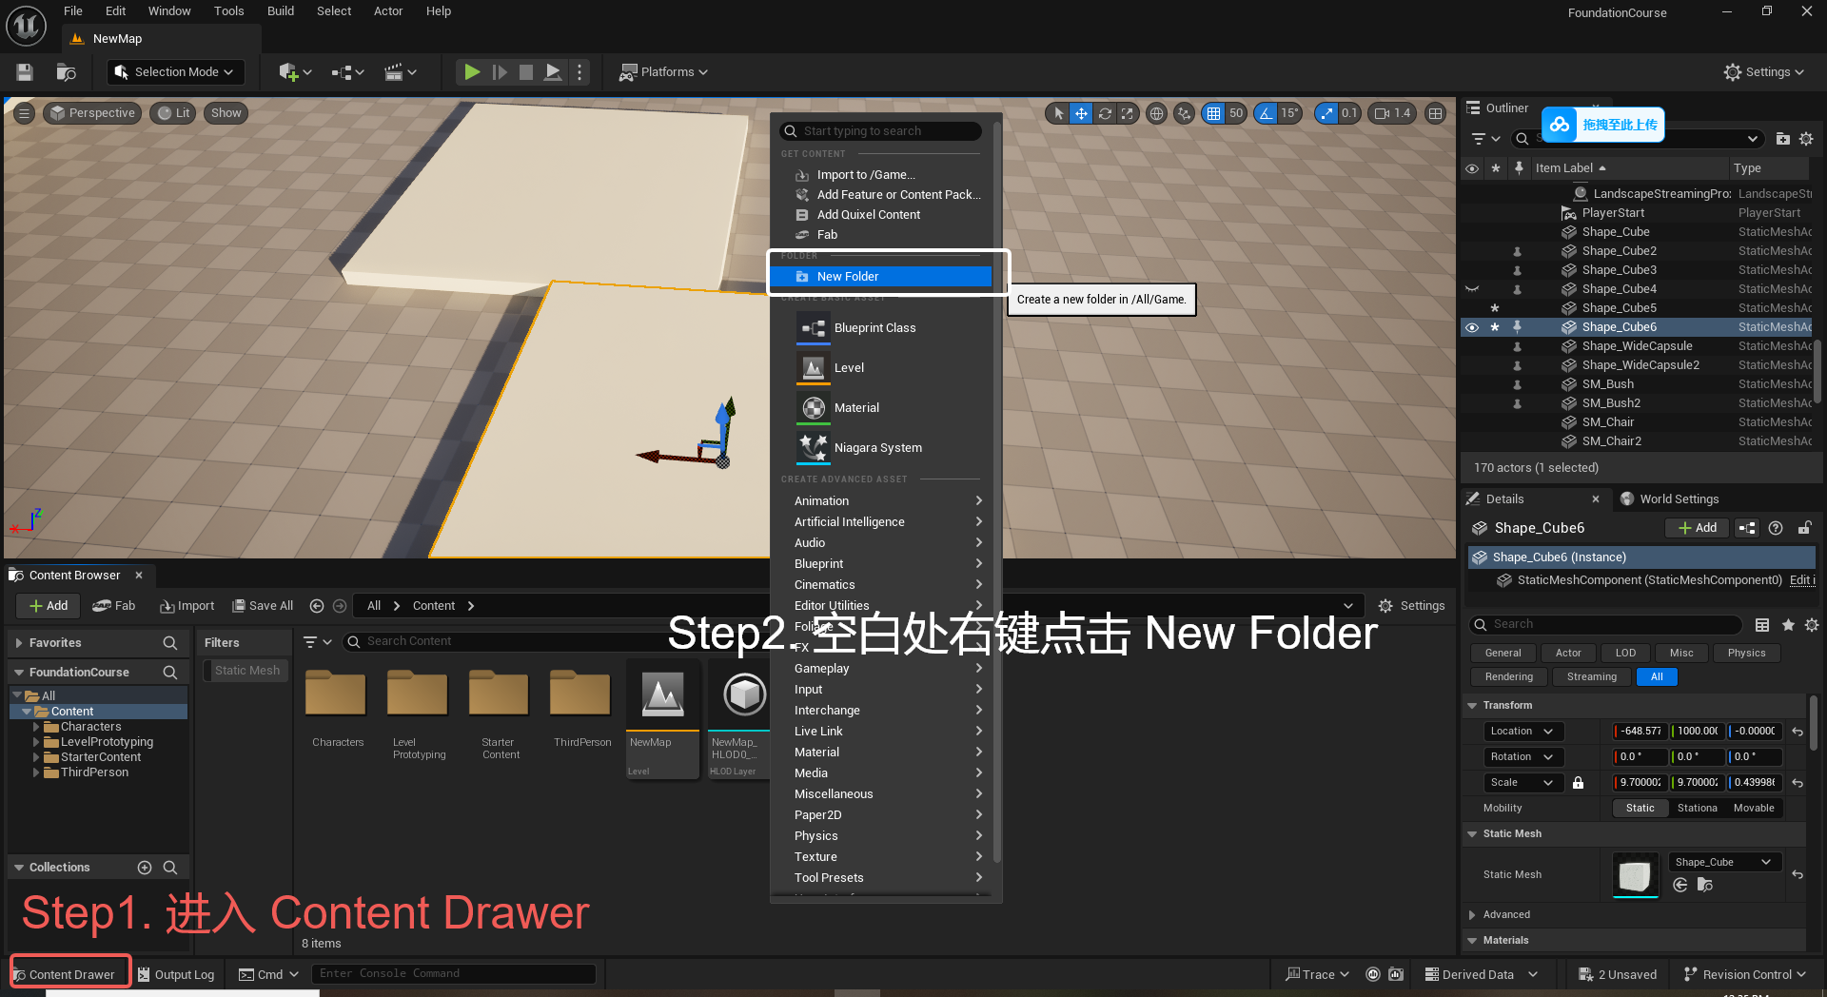Open the Trace dropdown in status bar
This screenshot has width=1827, height=997.
tap(1317, 975)
